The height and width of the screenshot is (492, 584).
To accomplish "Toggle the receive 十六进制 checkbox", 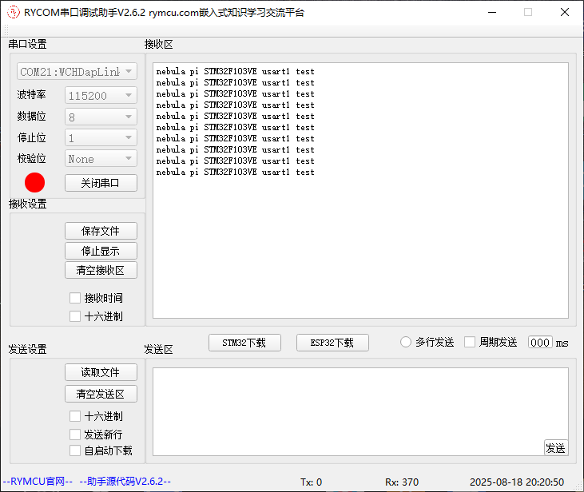I will click(x=75, y=316).
